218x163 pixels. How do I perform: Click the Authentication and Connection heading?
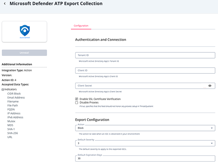click(101, 40)
